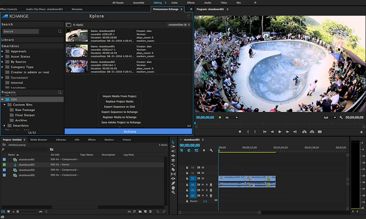Click the Xplore refresh icon

(188, 16)
